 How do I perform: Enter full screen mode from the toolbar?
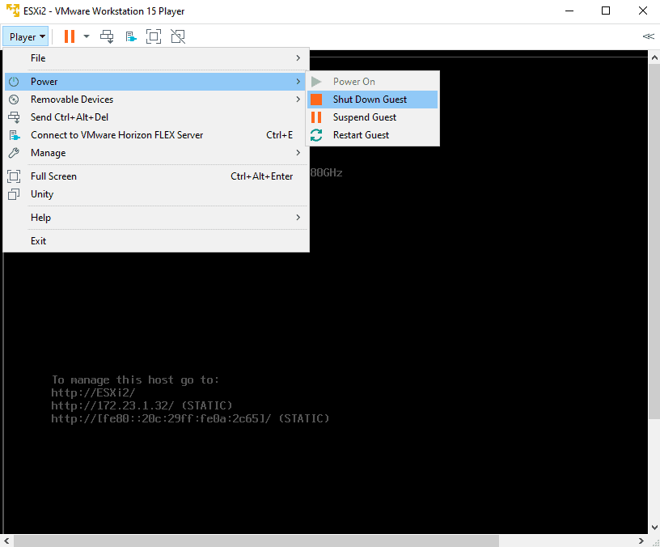(154, 36)
